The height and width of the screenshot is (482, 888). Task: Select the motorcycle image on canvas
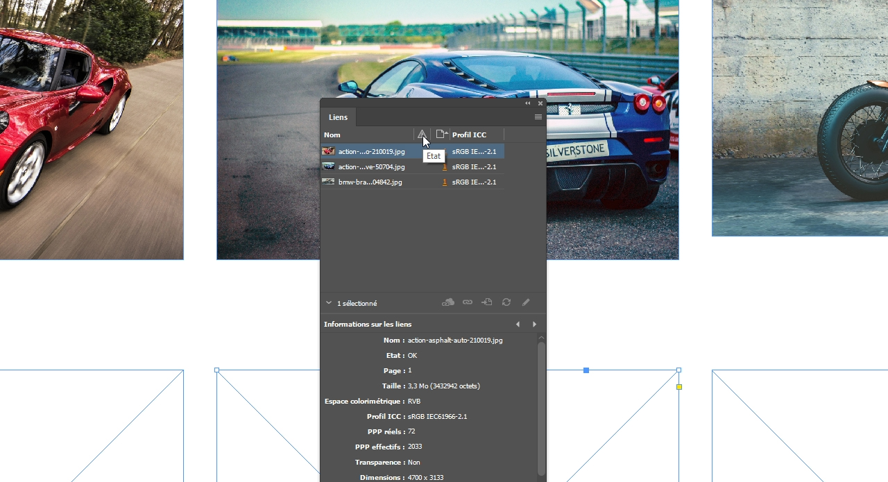pos(800,118)
